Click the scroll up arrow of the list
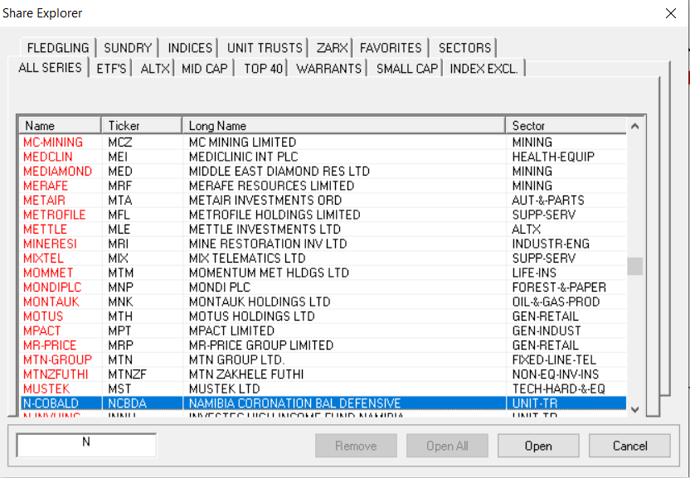This screenshot has height=478, width=690. coord(634,126)
